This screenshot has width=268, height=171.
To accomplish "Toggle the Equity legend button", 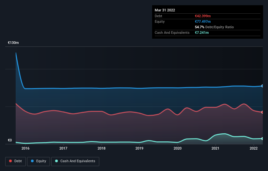I will coord(39,161).
